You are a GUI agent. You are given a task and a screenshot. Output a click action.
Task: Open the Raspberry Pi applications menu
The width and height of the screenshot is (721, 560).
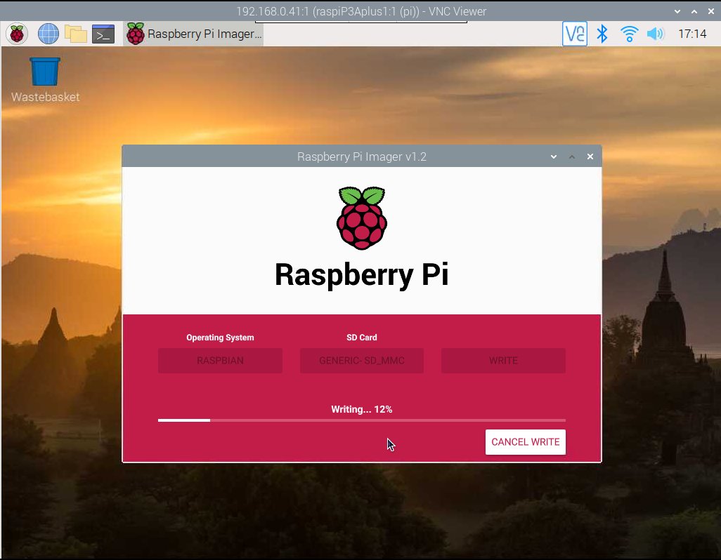[17, 34]
